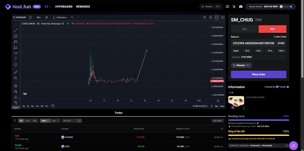Toggle magnet mode for drawings

coord(16,86)
